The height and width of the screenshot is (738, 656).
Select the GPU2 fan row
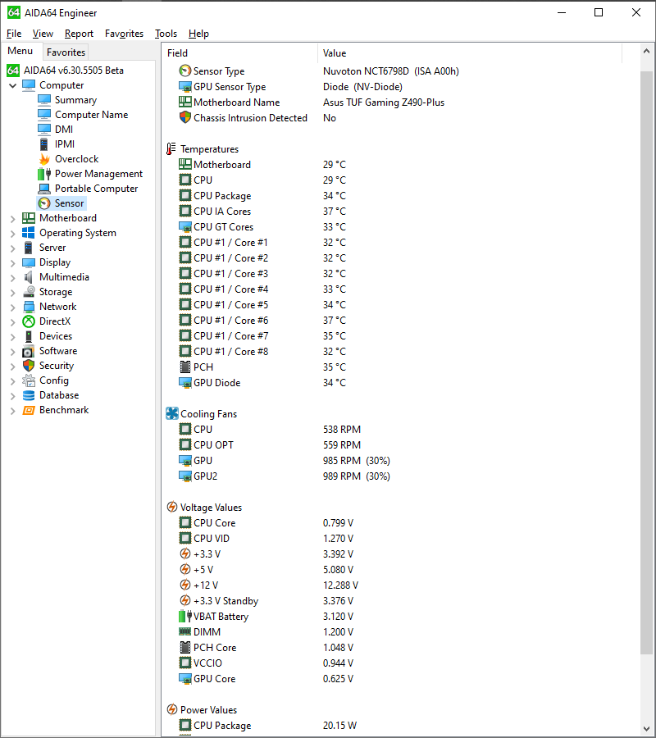click(x=400, y=476)
